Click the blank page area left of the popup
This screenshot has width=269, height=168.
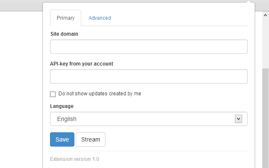[21, 84]
